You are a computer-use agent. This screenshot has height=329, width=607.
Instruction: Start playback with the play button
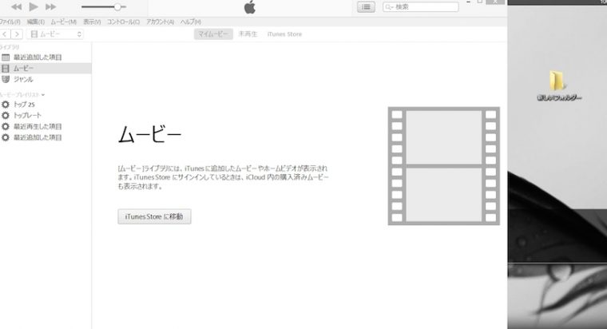coord(34,6)
